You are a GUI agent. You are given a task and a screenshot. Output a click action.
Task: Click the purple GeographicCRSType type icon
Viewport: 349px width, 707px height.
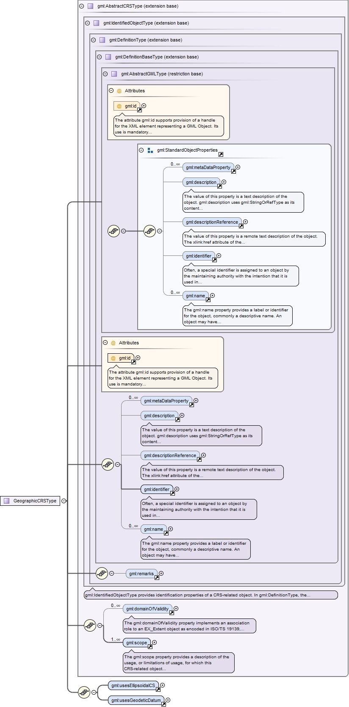[x=6, y=501]
